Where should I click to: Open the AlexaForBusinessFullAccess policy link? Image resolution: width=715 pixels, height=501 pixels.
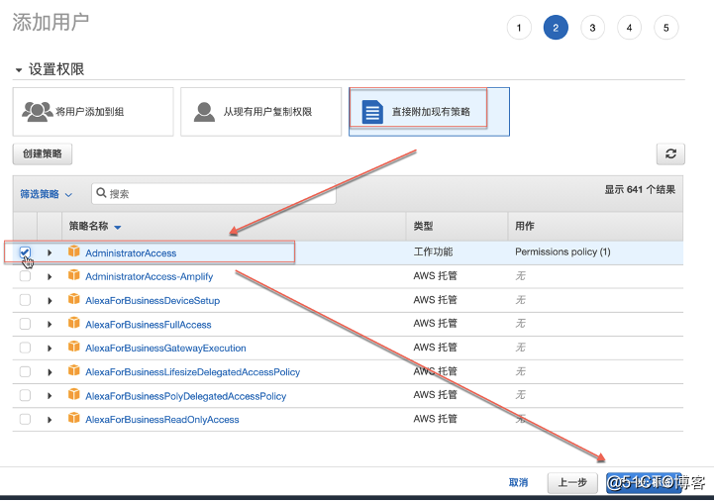(x=149, y=325)
